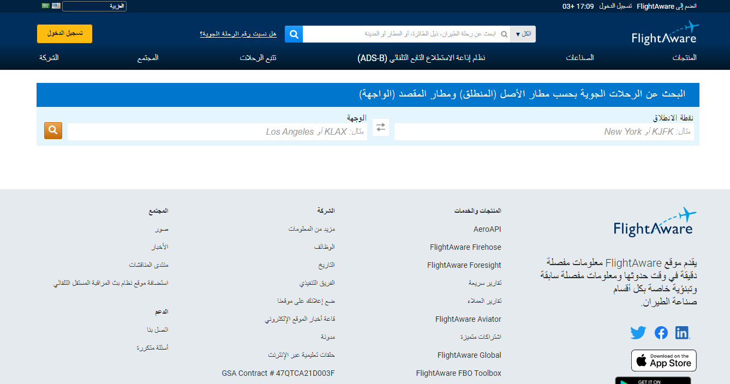Open the مدونة blog link

tap(328, 337)
